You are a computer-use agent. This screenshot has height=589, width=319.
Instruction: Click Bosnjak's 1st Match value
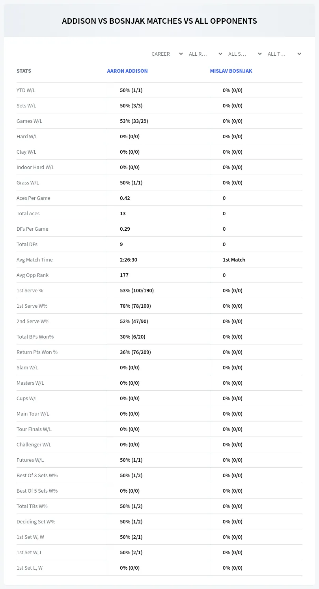pos(234,260)
